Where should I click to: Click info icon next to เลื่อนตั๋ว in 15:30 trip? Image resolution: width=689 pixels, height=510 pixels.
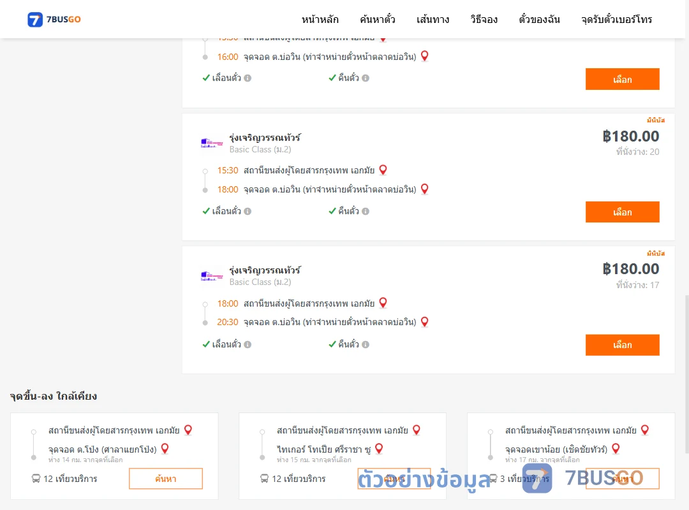coord(248,211)
